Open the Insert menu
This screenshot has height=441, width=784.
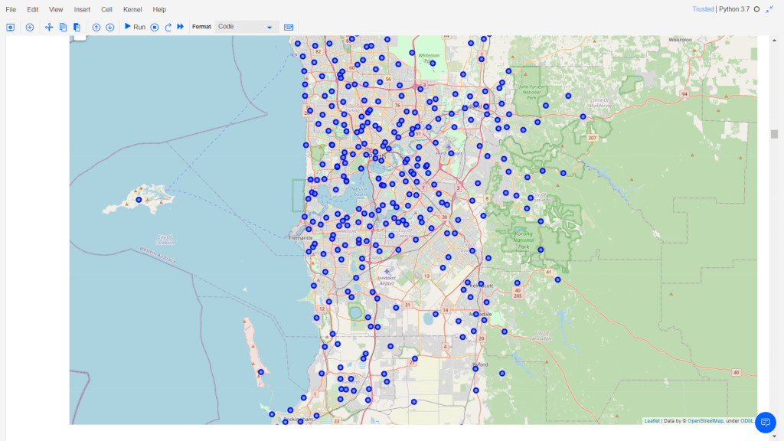(82, 9)
